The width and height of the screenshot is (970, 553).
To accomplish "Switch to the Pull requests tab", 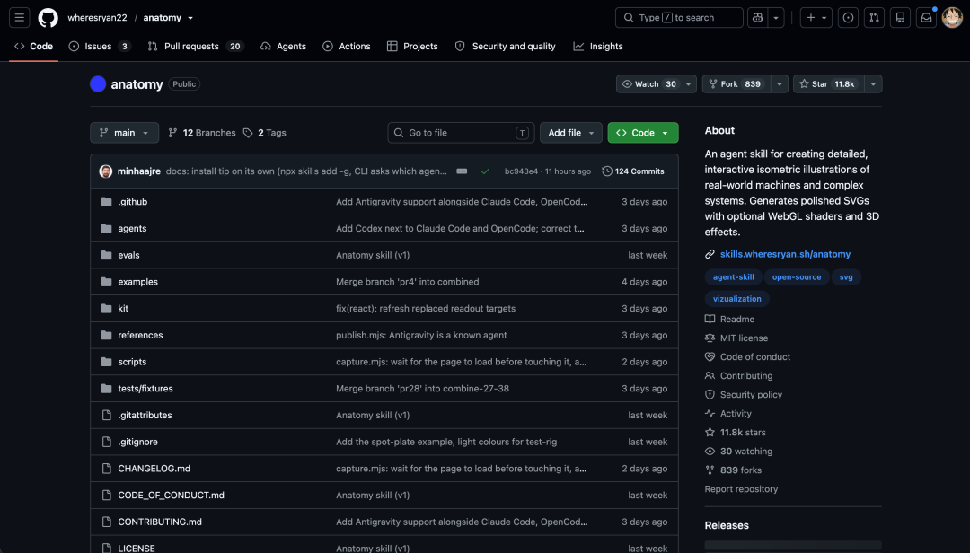I will [x=195, y=47].
